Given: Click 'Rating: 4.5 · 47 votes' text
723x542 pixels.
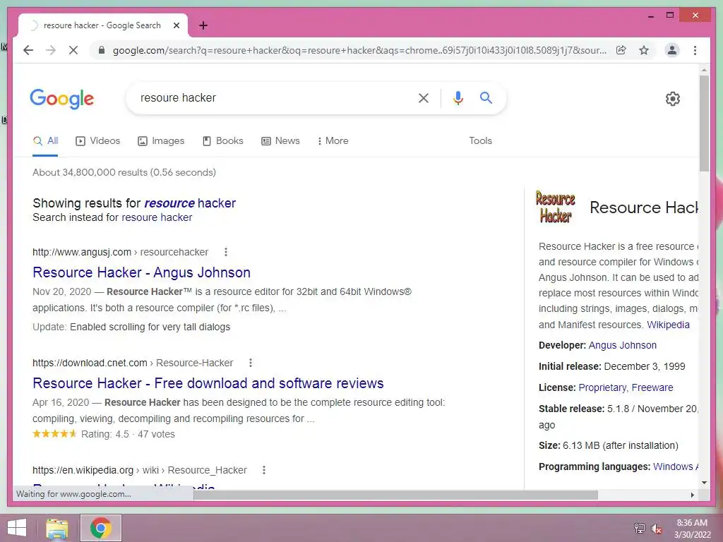Looking at the screenshot, I should 128,434.
